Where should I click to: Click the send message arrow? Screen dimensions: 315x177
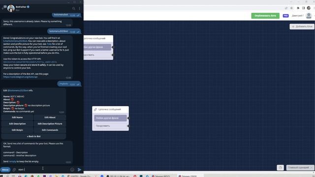point(80,170)
